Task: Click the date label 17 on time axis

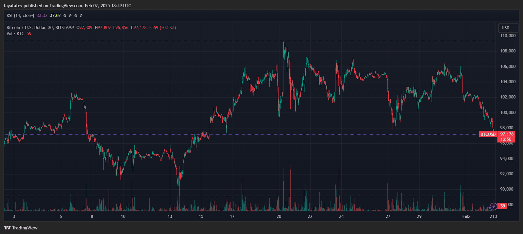Action: coord(232,216)
